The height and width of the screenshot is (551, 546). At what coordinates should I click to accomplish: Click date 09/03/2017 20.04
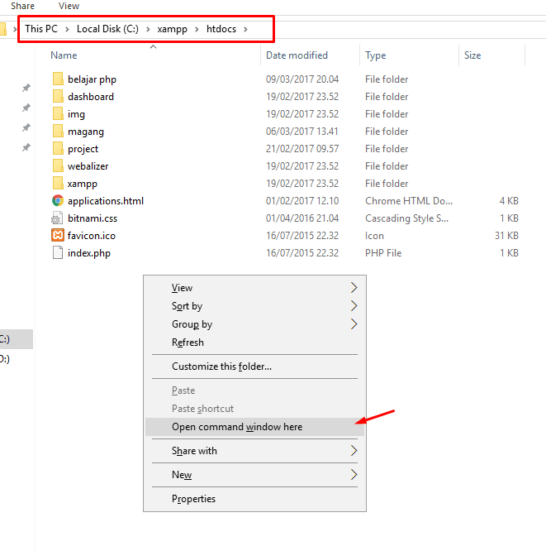tap(302, 79)
